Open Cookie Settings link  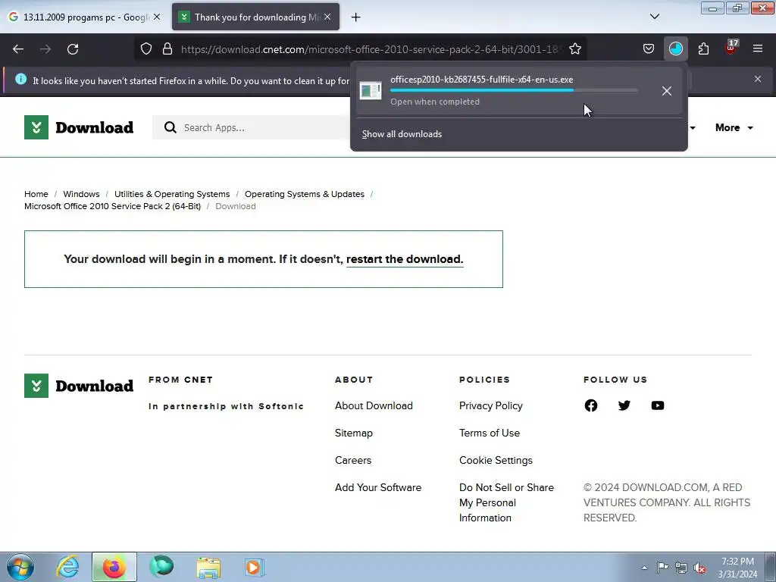pos(496,460)
